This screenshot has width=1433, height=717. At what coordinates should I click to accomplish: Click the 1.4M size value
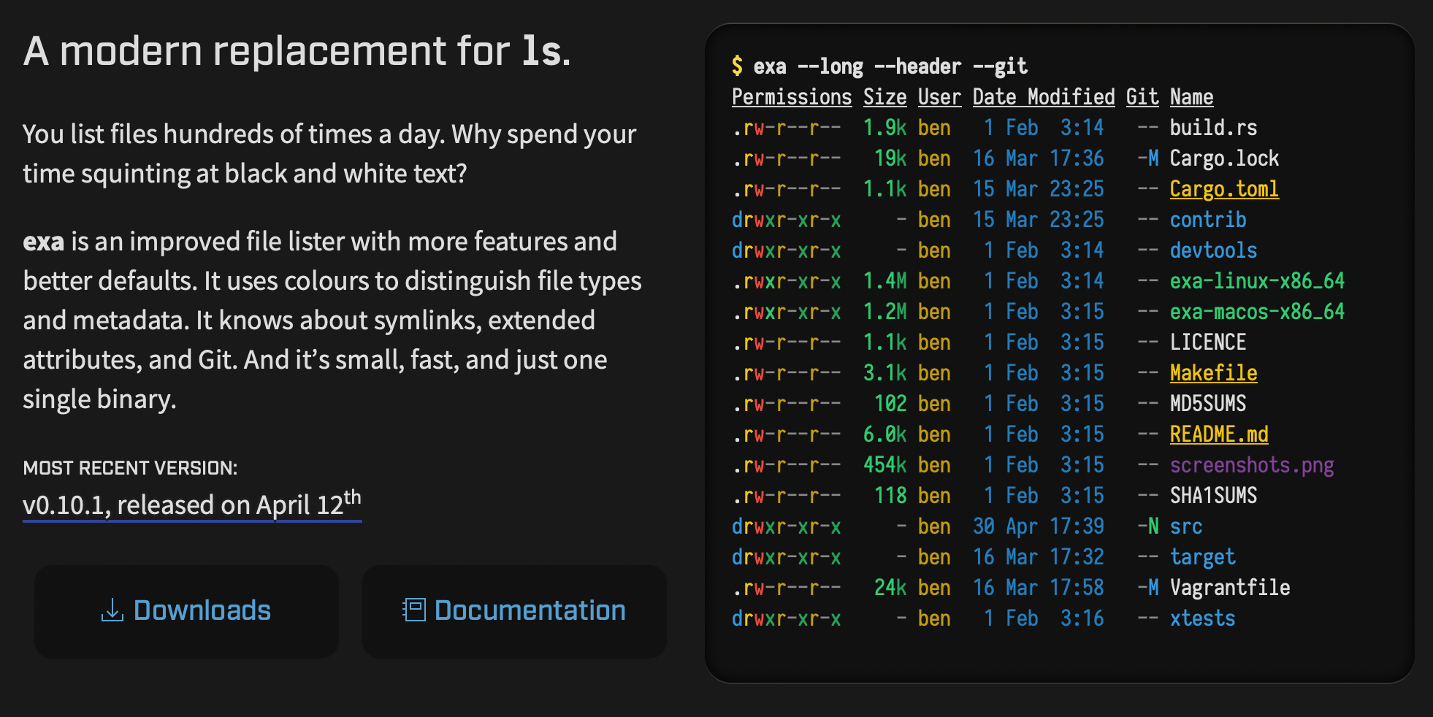884,281
